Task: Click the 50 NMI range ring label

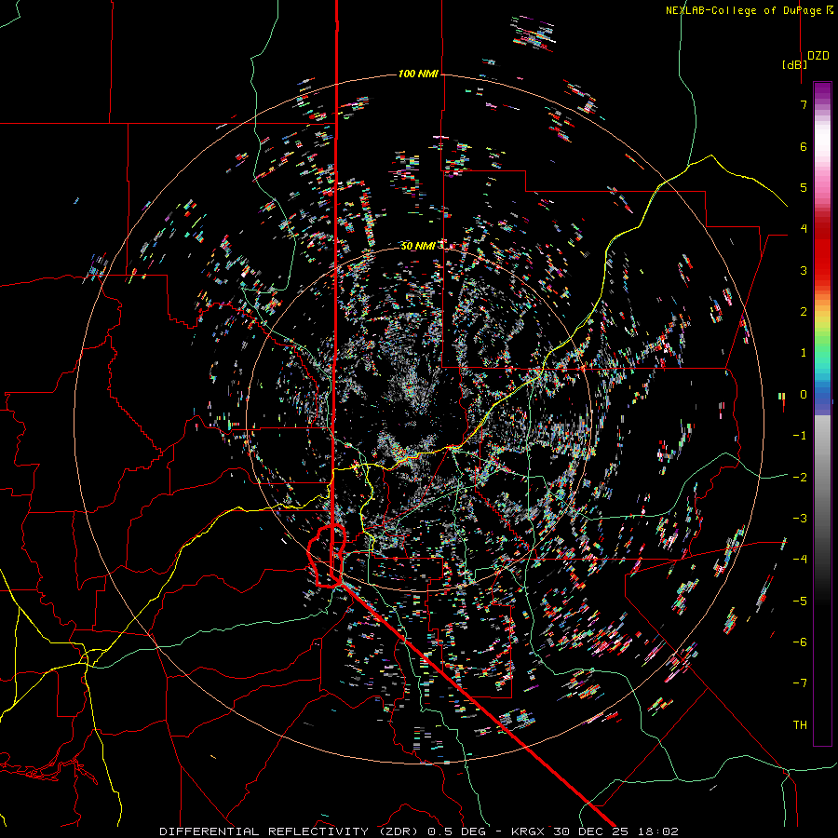Action: tap(418, 246)
